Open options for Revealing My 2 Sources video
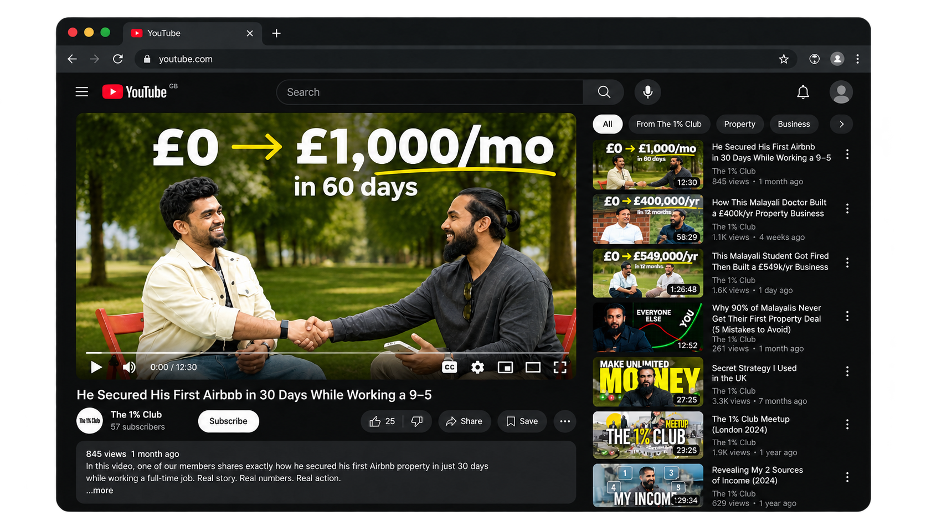 [x=847, y=477]
